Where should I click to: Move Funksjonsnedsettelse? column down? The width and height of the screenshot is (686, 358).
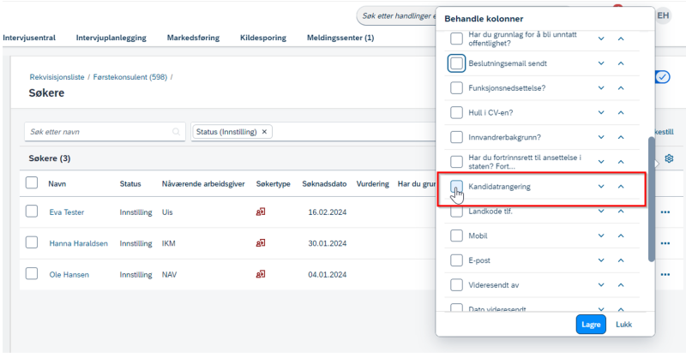click(x=601, y=88)
